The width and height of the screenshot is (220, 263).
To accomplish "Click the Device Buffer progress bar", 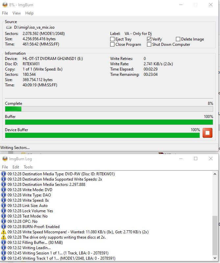I will [x=102, y=135].
